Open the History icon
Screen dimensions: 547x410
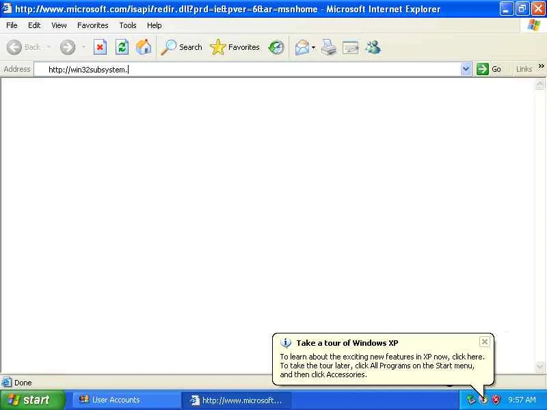[276, 47]
